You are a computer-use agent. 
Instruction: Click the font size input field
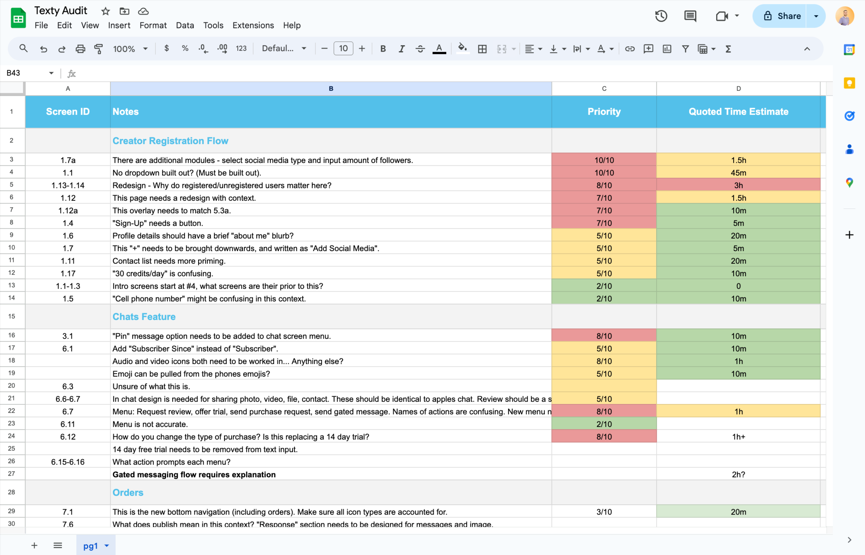point(343,49)
